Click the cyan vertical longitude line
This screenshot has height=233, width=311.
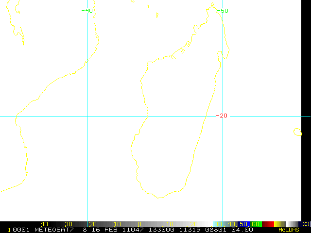tap(223, 146)
